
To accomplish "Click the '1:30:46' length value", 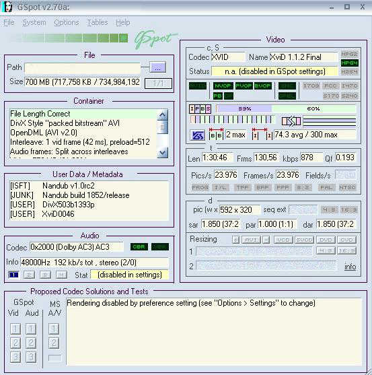I will (x=217, y=158).
